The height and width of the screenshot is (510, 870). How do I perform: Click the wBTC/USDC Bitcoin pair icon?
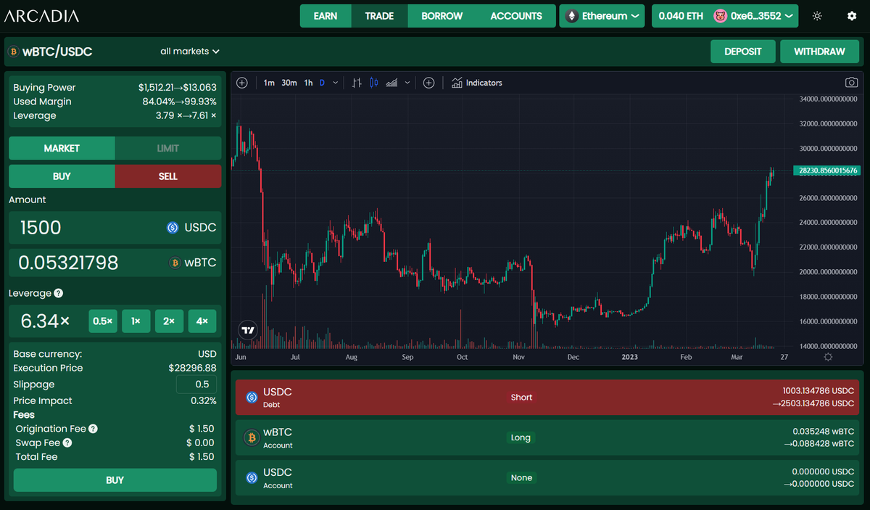(x=13, y=52)
